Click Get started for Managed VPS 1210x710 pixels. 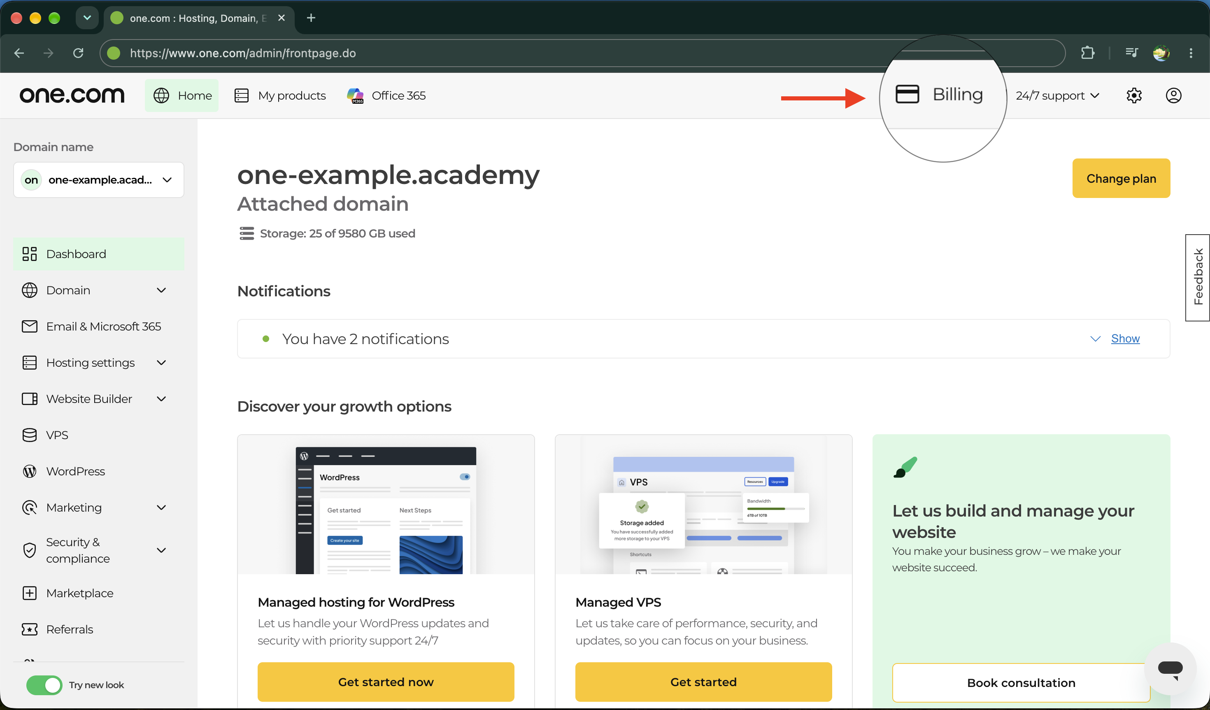[x=703, y=682]
